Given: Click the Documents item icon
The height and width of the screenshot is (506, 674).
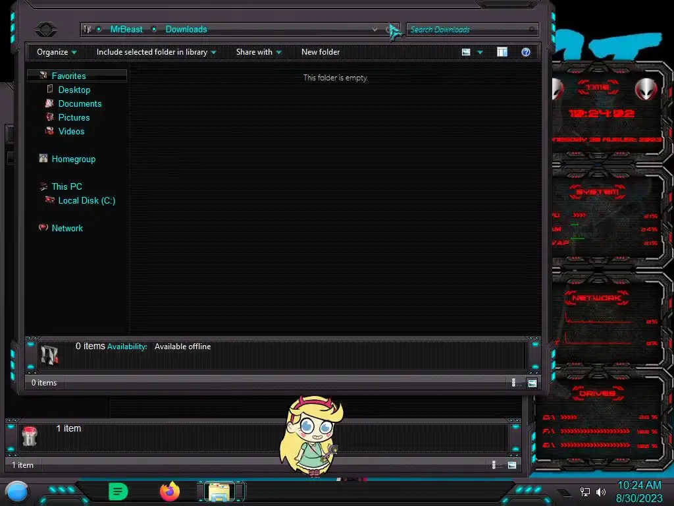Looking at the screenshot, I should point(49,103).
